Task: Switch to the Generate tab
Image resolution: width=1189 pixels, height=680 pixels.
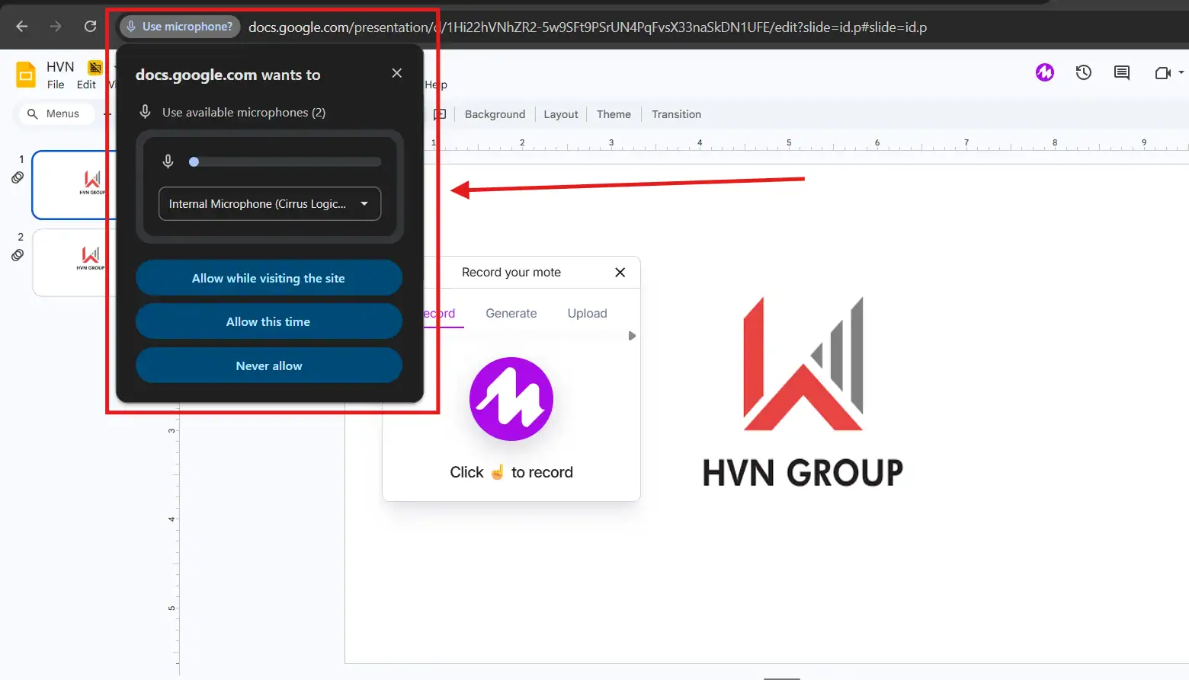Action: (x=511, y=313)
